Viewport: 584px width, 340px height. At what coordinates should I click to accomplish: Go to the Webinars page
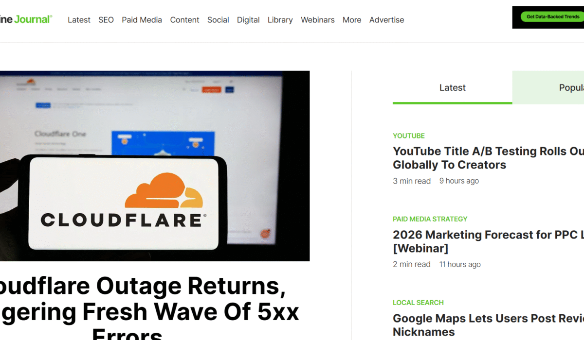point(317,20)
